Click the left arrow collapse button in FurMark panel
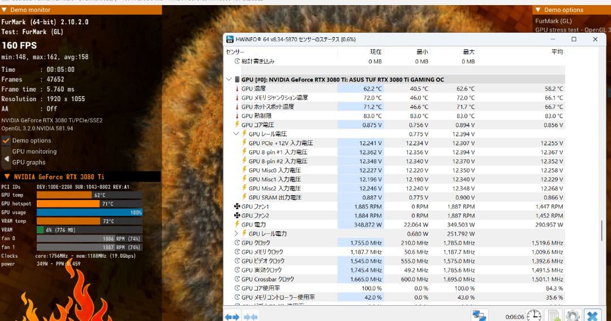Screen dimensions: 611x321 tap(6, 159)
